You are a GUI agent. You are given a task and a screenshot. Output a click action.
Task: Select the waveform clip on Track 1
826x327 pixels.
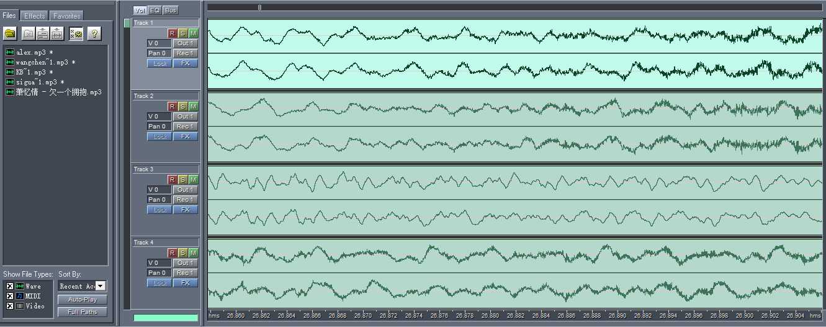click(x=515, y=53)
